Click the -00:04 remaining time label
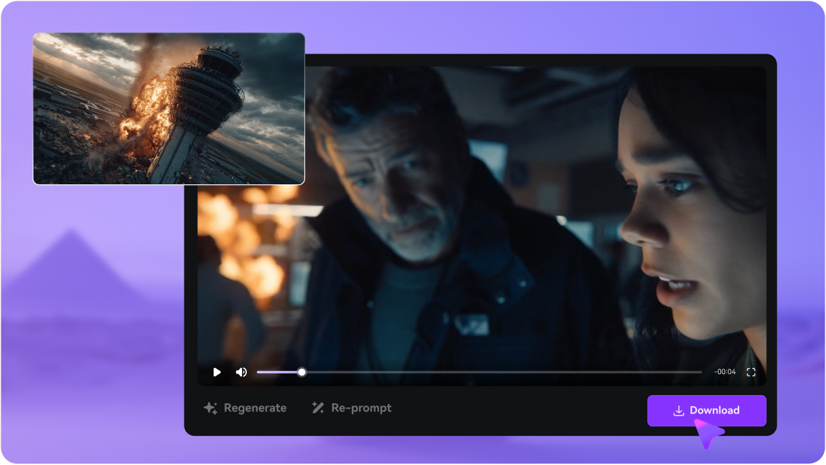Screen dimensions: 826x465 (724, 372)
